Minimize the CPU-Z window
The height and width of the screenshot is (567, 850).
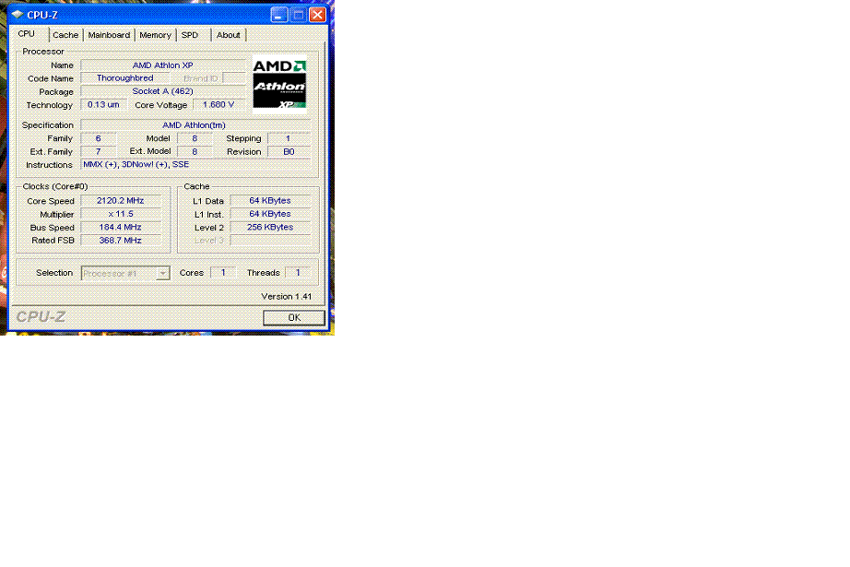[x=278, y=15]
